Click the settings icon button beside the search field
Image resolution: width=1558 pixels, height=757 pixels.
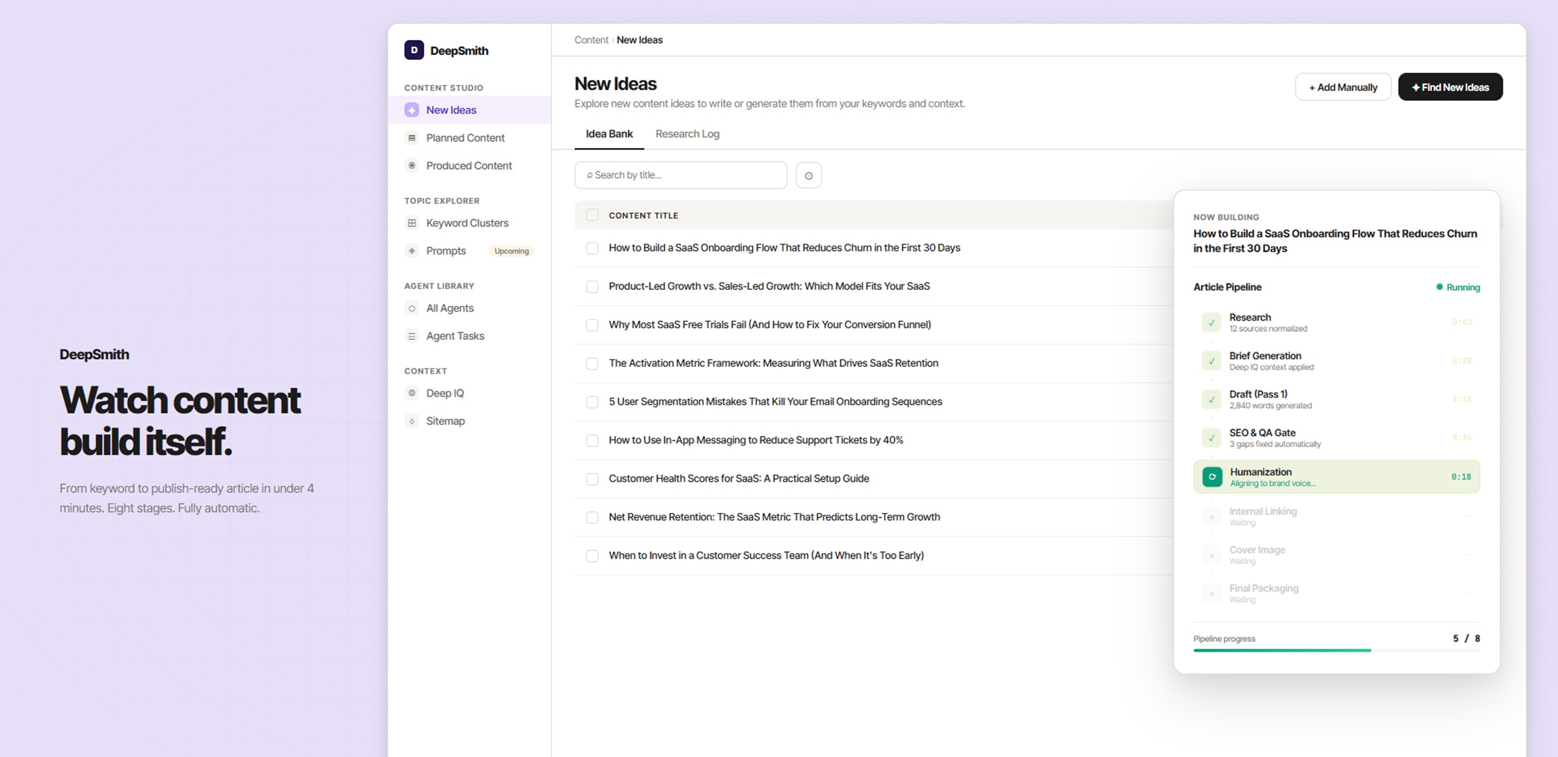click(x=808, y=175)
